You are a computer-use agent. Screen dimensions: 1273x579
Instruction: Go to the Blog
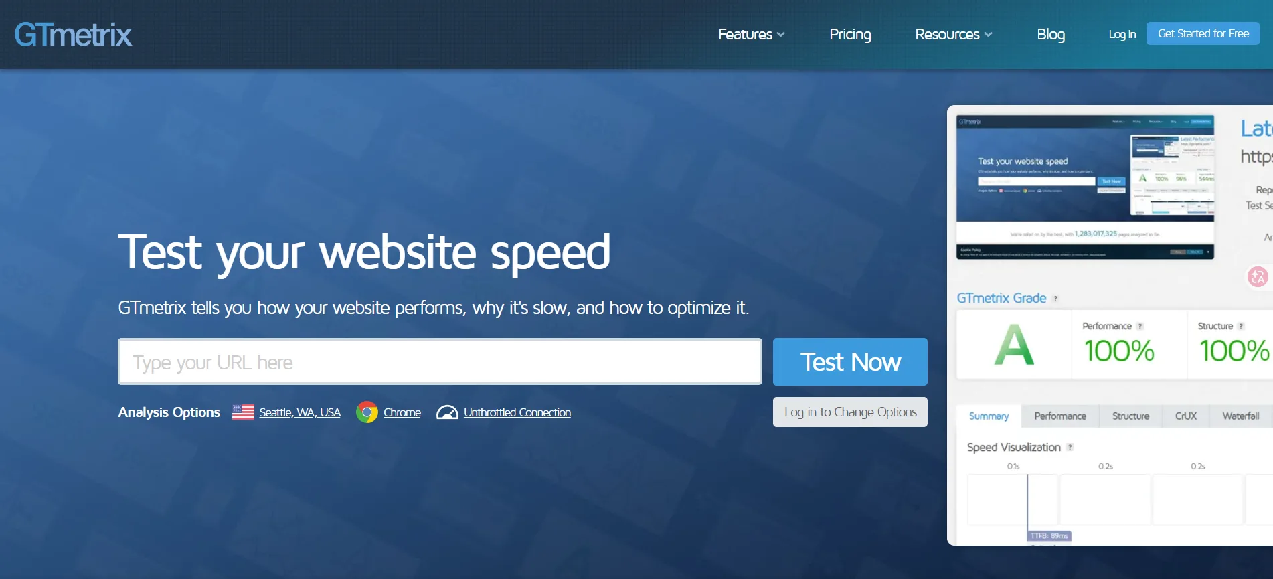[1051, 34]
